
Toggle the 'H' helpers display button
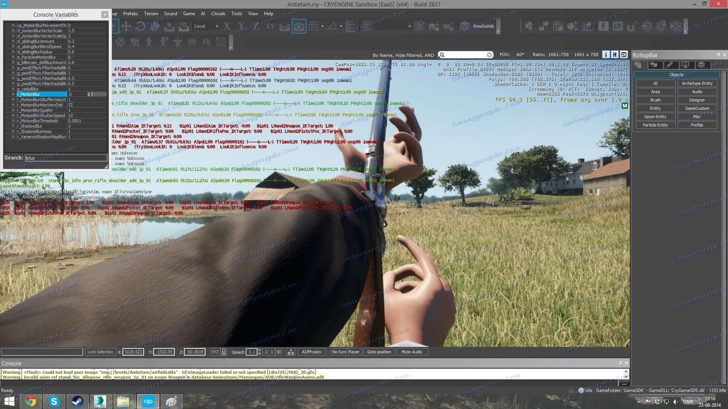tap(615, 55)
